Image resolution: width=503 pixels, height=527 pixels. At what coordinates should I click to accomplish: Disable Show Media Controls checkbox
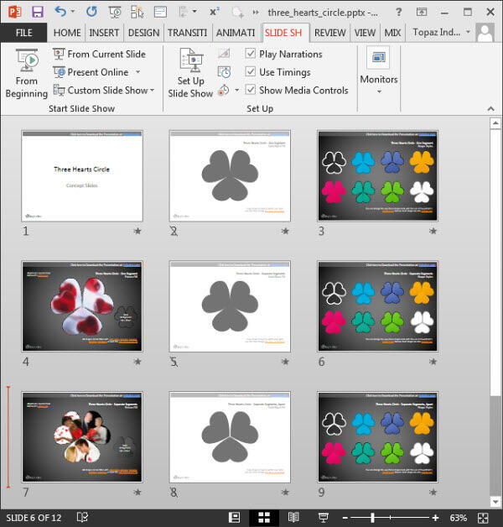click(x=251, y=91)
